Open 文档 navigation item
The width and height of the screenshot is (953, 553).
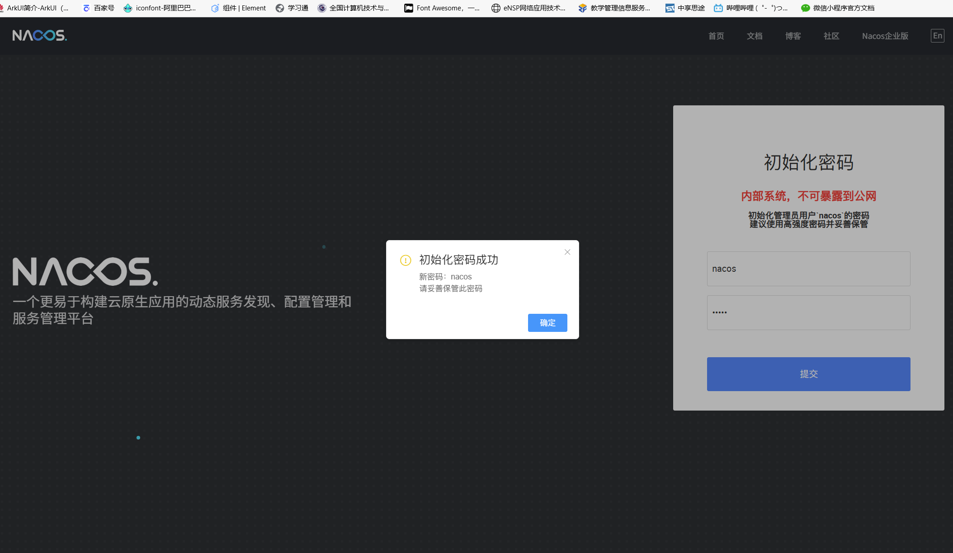click(755, 36)
